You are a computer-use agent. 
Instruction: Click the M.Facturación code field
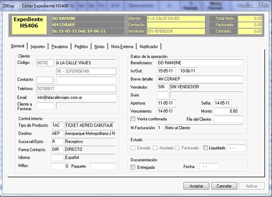pos(160,128)
